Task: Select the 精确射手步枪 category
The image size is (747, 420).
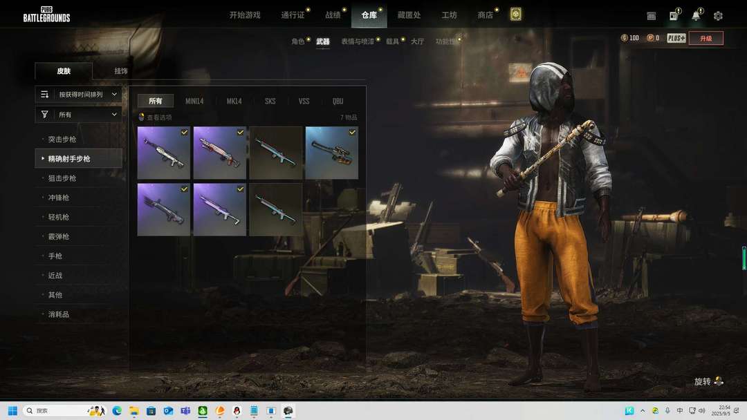Action: pyautogui.click(x=79, y=158)
